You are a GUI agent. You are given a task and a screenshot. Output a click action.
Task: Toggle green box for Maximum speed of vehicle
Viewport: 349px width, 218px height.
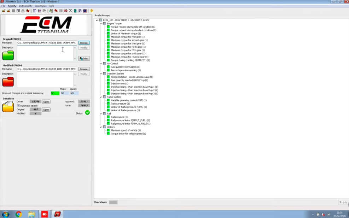[x=109, y=130]
